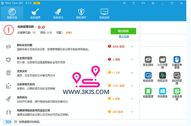
Task: Click the cloud-shaped icon in title bar
Action: pos(143,3)
